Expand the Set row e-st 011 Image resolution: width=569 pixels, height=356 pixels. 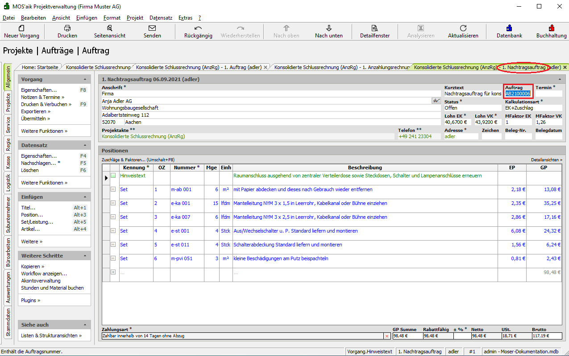[113, 245]
